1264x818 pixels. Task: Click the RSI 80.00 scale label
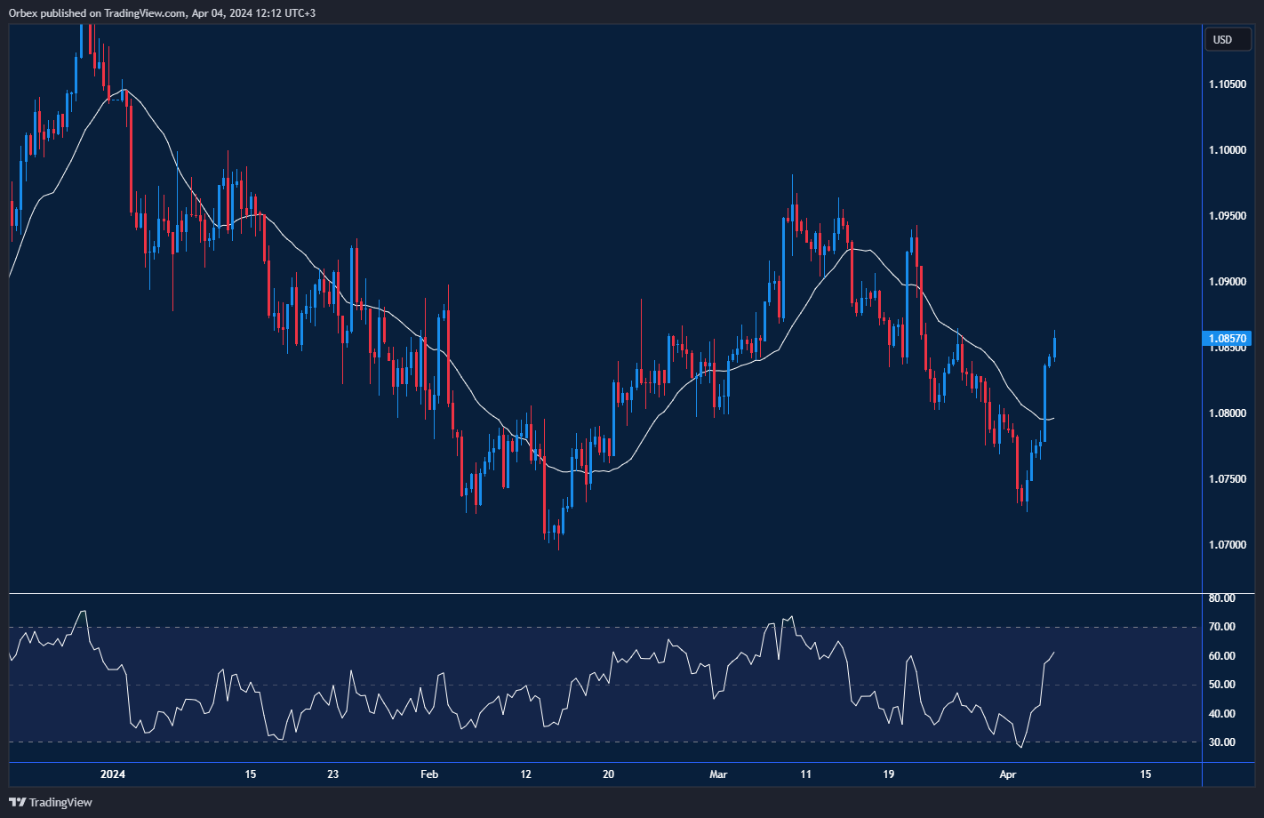[1222, 598]
